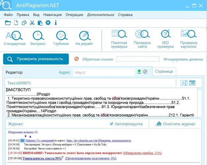Viewport: 207px width, 165px height.
Task: Open the Справка menu
Action: [x=125, y=15]
